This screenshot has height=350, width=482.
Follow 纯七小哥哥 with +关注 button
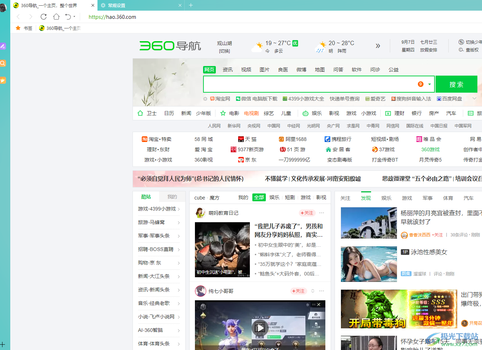(x=298, y=291)
